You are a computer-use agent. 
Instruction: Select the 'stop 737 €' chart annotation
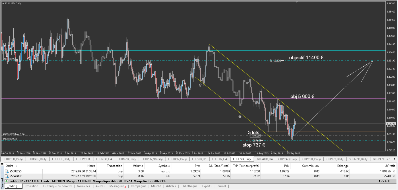point(253,145)
